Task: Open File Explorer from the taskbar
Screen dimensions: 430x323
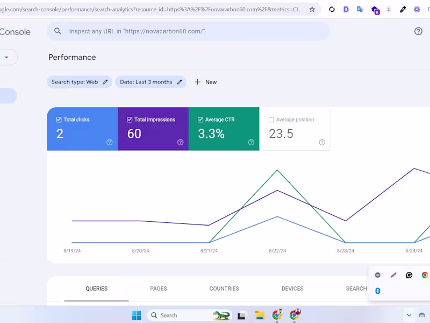Action: 260,315
